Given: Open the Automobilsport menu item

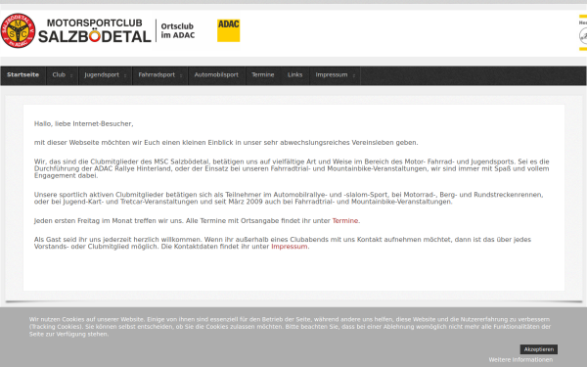Looking at the screenshot, I should point(216,75).
